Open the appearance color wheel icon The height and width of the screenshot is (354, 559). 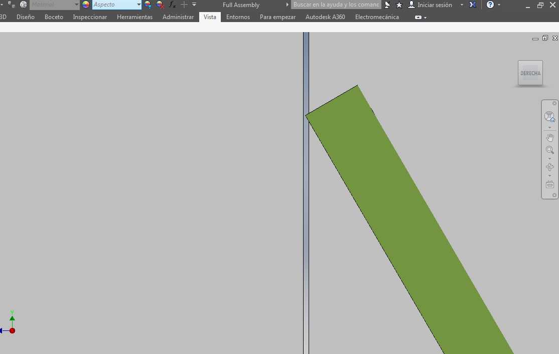(x=86, y=5)
